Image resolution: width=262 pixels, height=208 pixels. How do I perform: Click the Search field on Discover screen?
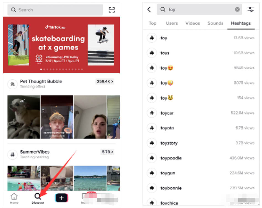(55, 10)
